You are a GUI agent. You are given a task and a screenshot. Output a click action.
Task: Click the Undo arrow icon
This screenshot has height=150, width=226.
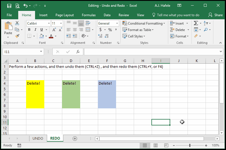coord(26,6)
